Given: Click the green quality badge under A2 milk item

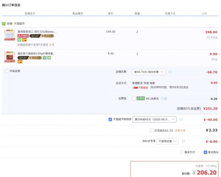Looking at the screenshot, I should pyautogui.click(x=19, y=40).
